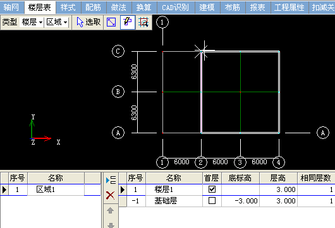Check the 首层 checkbox for 基础层
The image size is (335, 228).
[212, 201]
